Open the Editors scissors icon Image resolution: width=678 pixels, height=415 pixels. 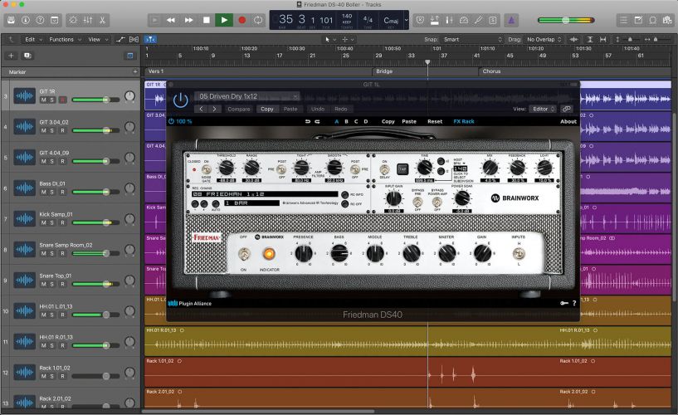[x=102, y=20]
